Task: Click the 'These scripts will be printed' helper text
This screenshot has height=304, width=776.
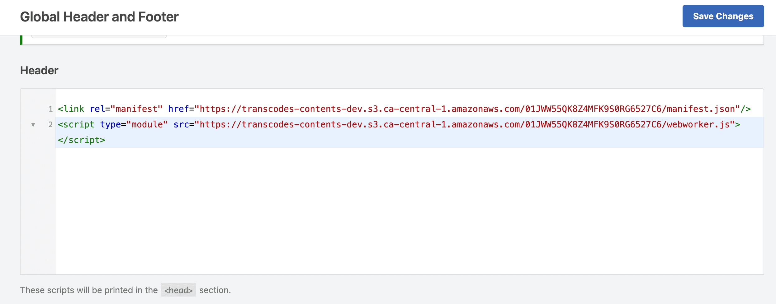Action: coord(89,290)
